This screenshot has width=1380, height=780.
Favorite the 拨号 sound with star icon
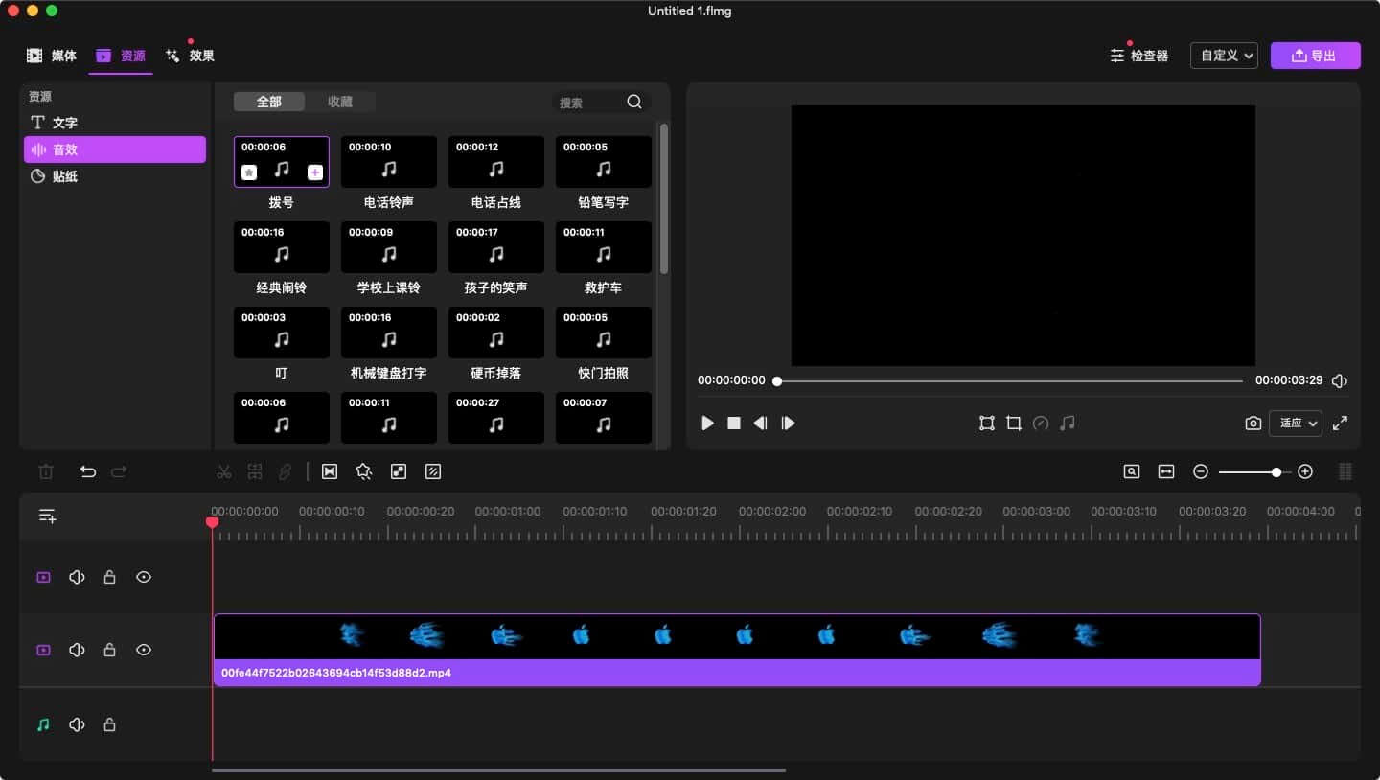[249, 172]
